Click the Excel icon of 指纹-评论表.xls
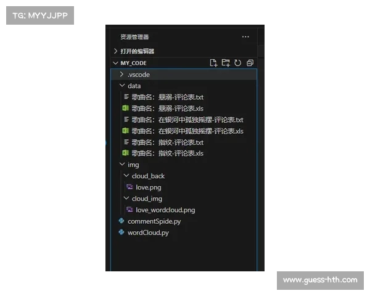The width and height of the screenshot is (370, 296). (126, 153)
